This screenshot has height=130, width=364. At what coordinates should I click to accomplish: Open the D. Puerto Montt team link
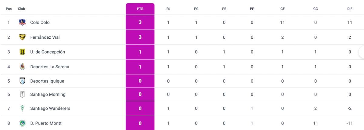coord(46,123)
